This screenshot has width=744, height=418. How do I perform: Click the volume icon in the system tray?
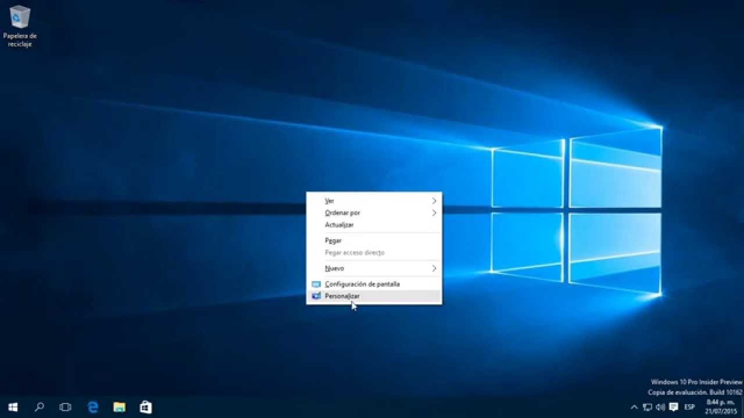coord(661,407)
